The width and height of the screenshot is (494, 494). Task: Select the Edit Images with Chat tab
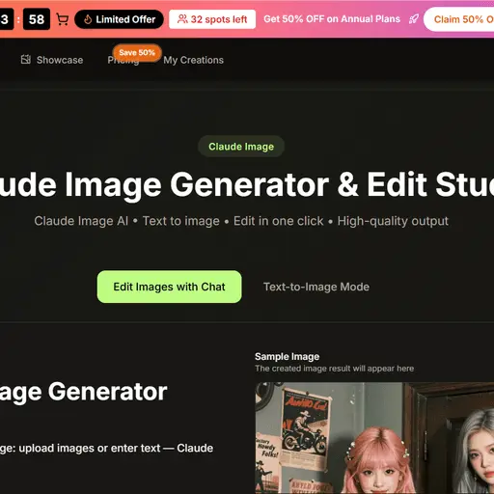[x=169, y=287]
